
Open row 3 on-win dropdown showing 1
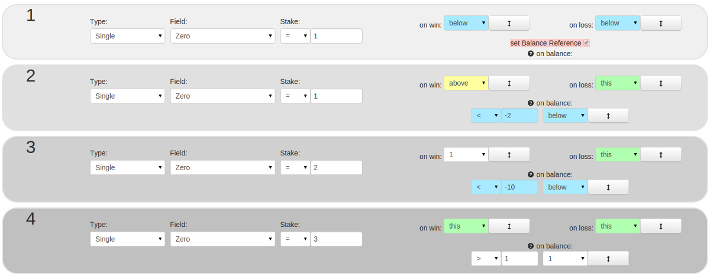coord(466,155)
